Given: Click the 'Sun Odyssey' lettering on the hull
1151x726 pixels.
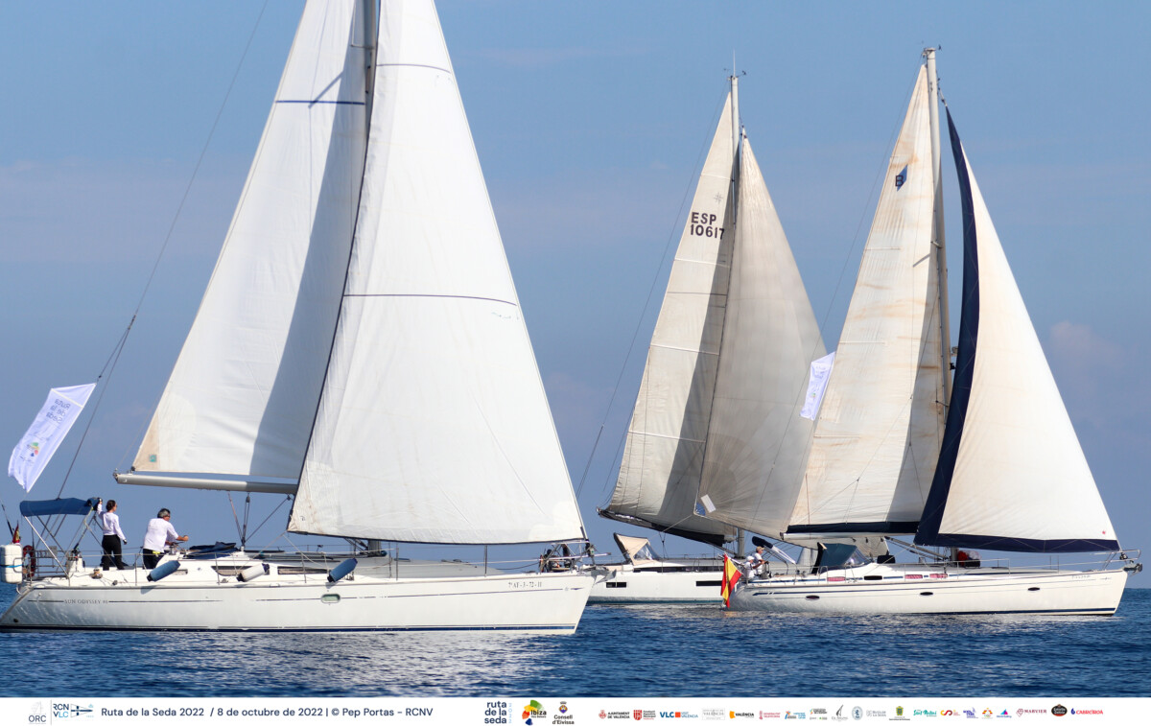Looking at the screenshot, I should (86, 601).
